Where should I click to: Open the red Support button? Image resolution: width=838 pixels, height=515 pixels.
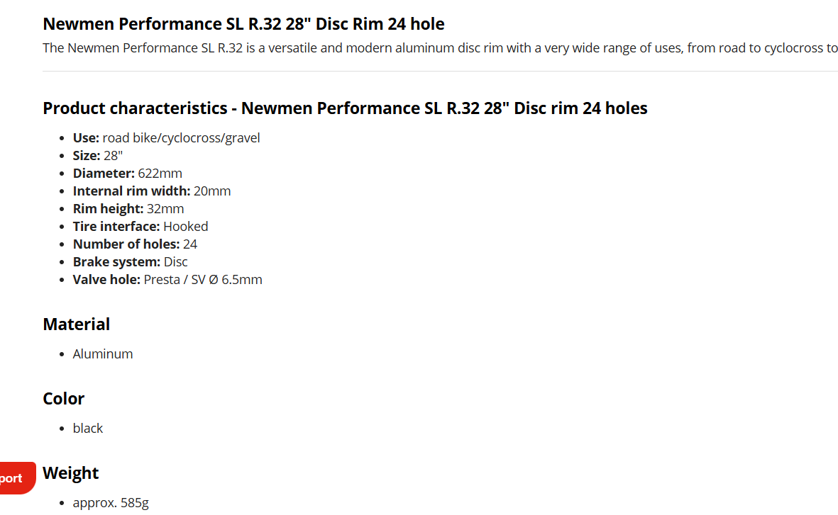pyautogui.click(x=14, y=478)
